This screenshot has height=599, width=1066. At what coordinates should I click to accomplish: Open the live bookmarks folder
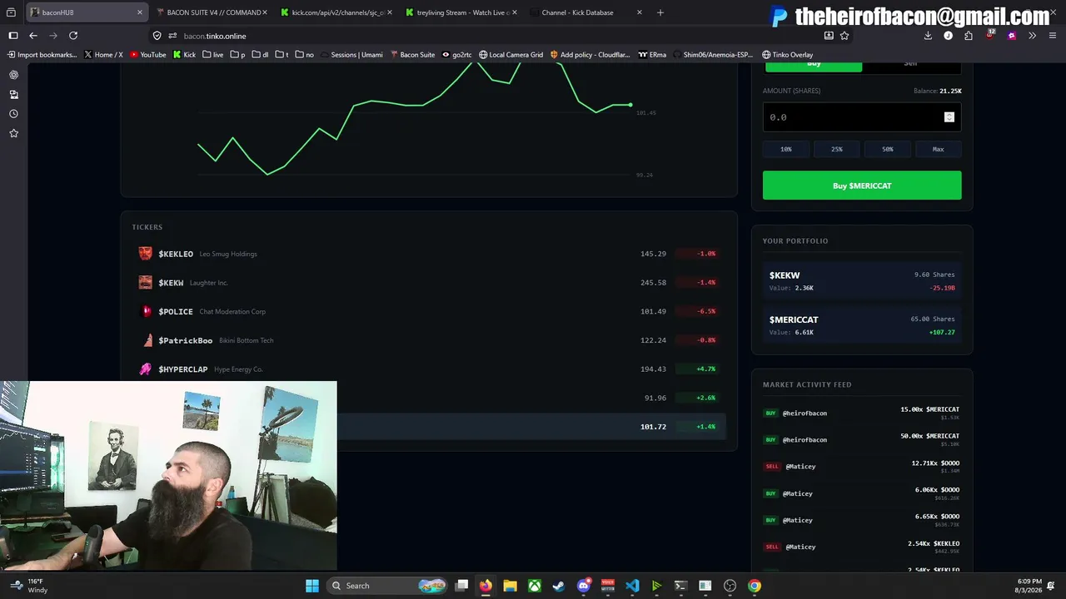click(212, 55)
